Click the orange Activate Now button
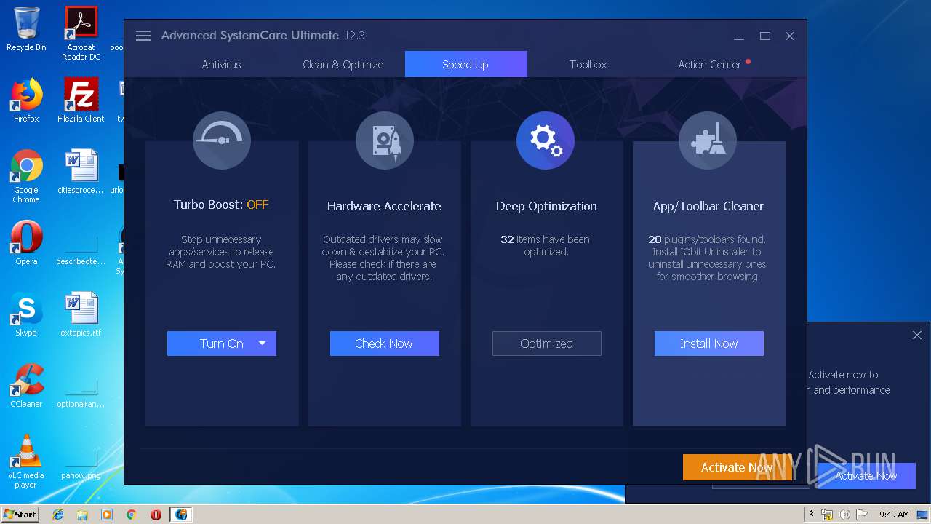 [x=737, y=467]
